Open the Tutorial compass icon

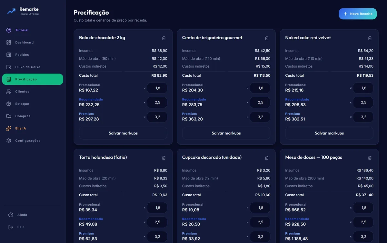pos(9,30)
